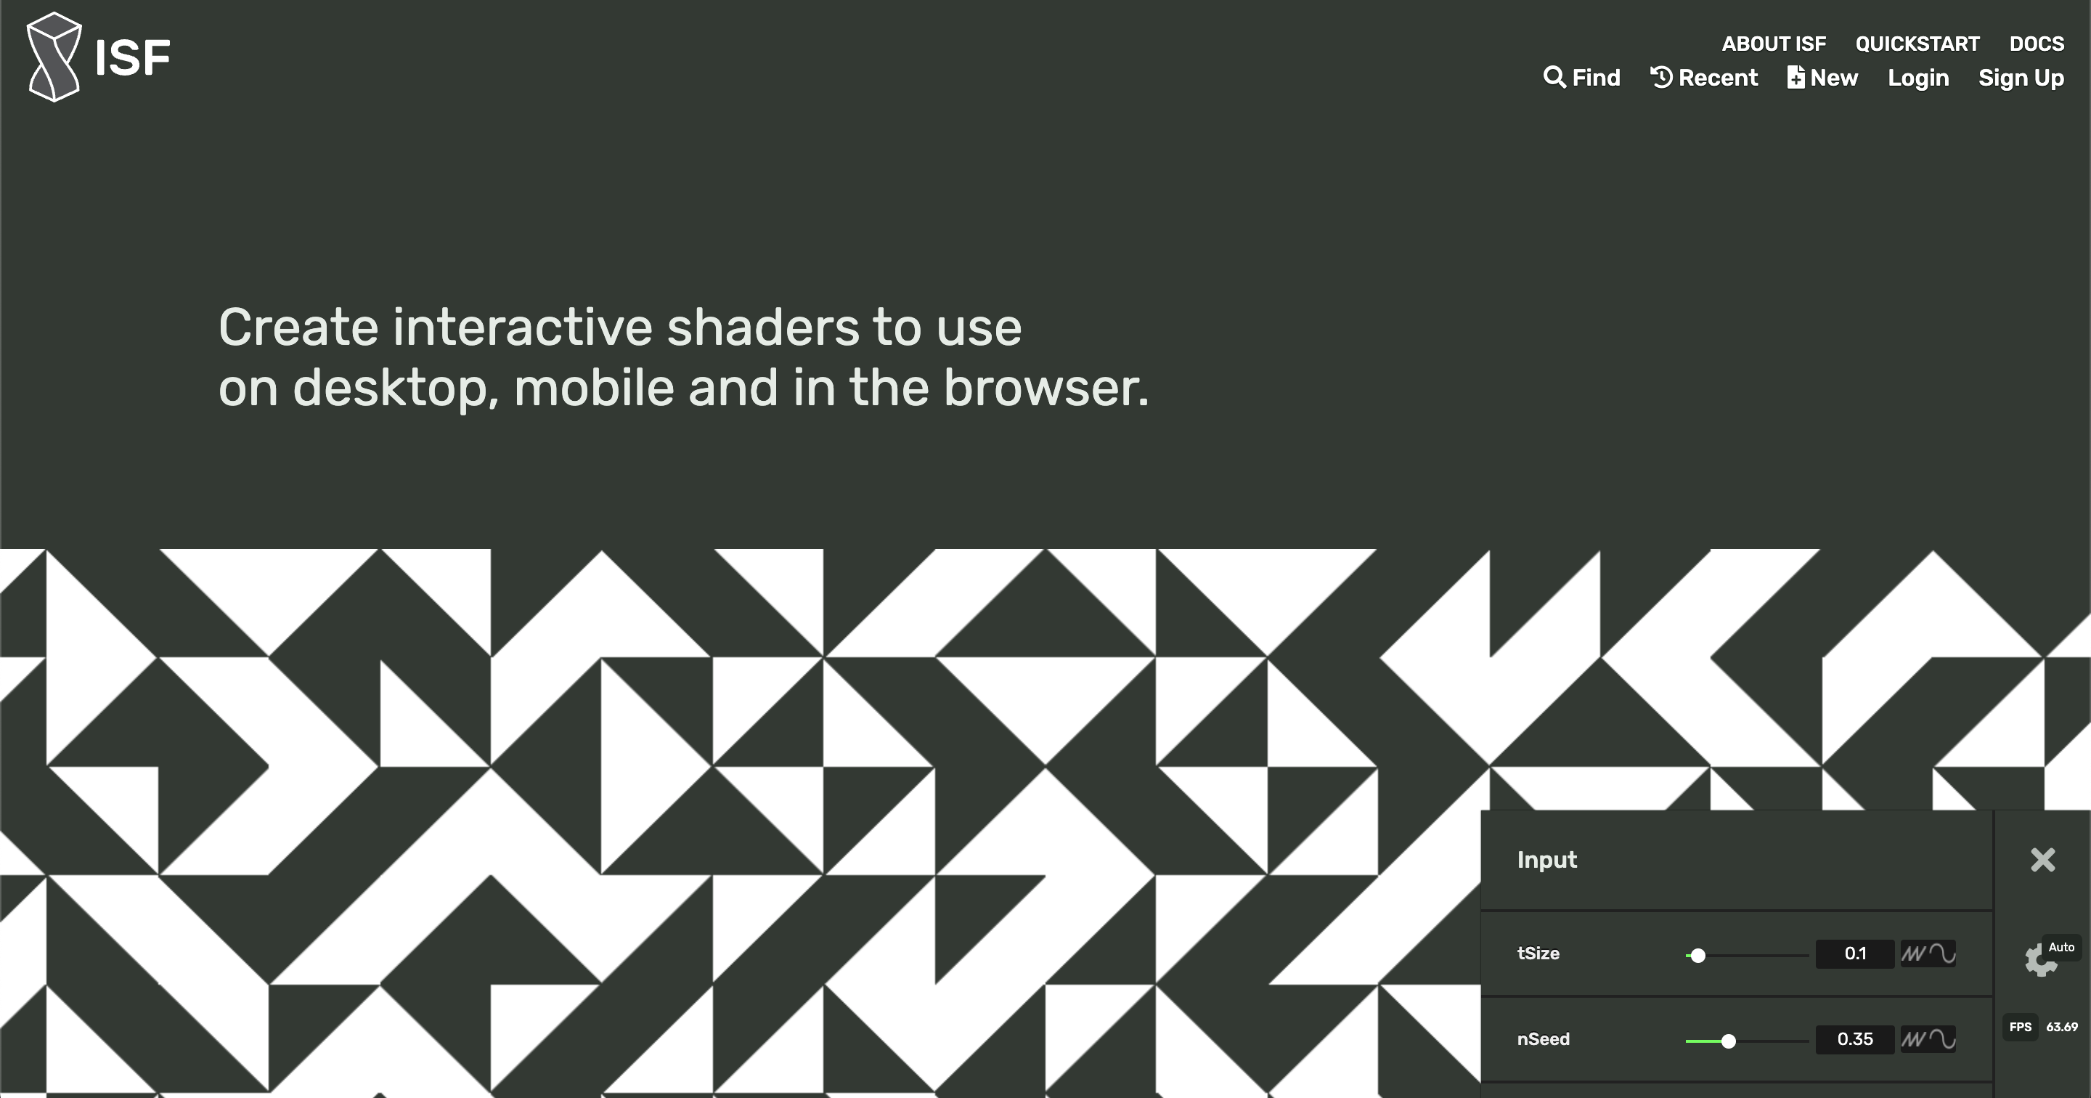
Task: Drag the tSize slider control
Action: click(1697, 956)
